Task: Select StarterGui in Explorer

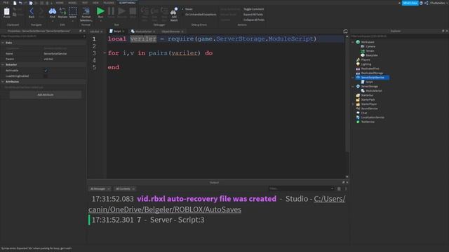Action: pos(367,95)
